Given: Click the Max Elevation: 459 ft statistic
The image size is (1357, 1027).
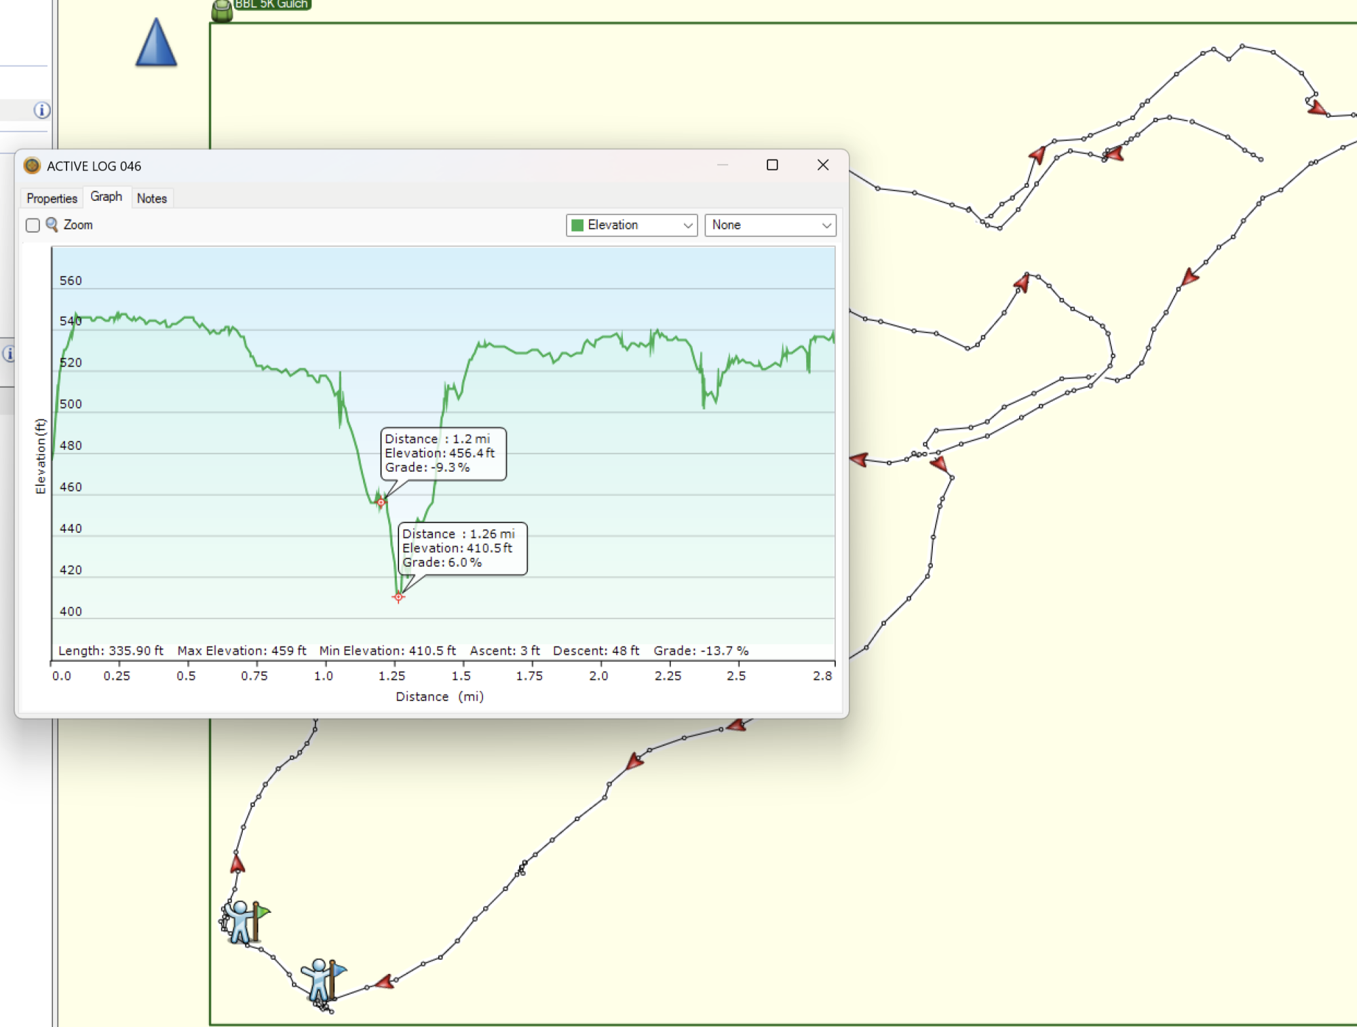Looking at the screenshot, I should [242, 650].
